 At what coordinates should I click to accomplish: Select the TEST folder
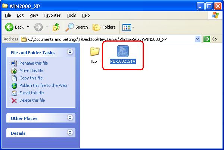(94, 55)
